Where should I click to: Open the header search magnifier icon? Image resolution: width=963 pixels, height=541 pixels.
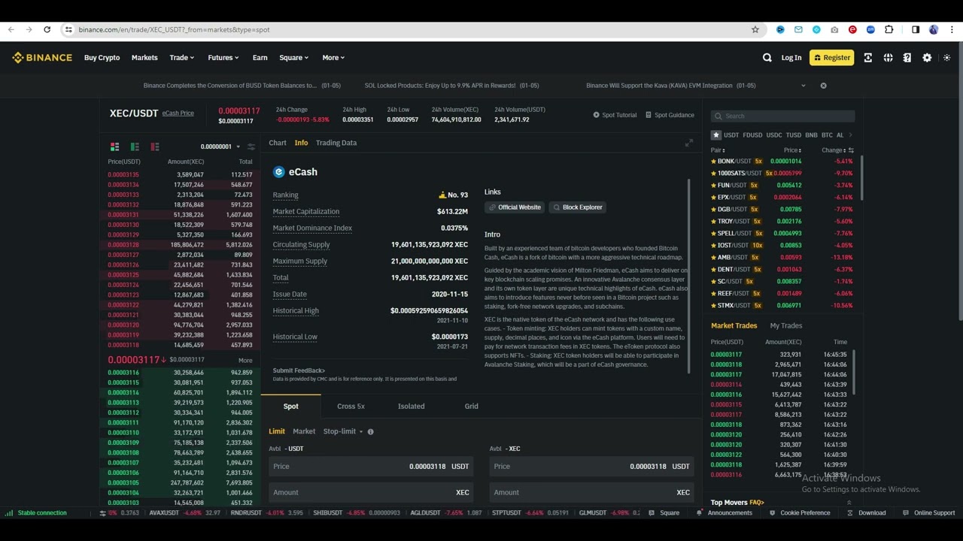click(767, 58)
